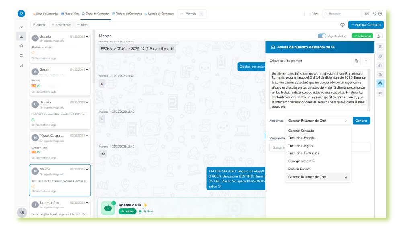Open the notes icon below the briefcase
The width and height of the screenshot is (402, 226).
pos(380,75)
